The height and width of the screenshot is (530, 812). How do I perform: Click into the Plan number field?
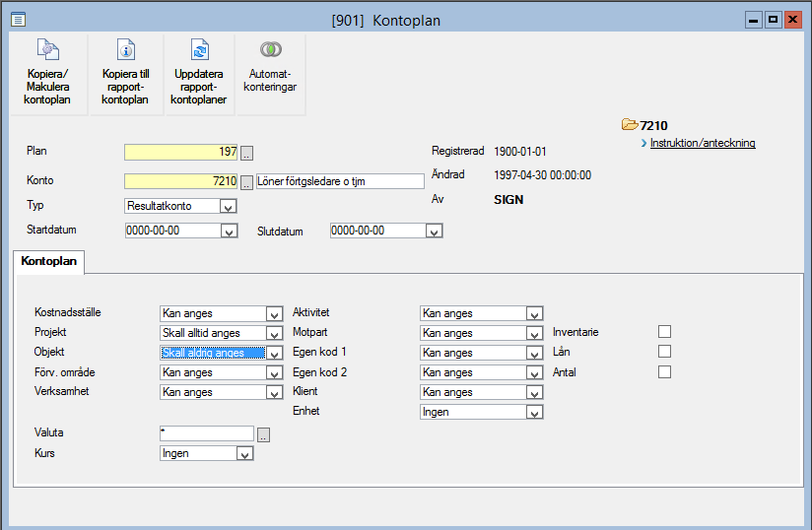[180, 152]
